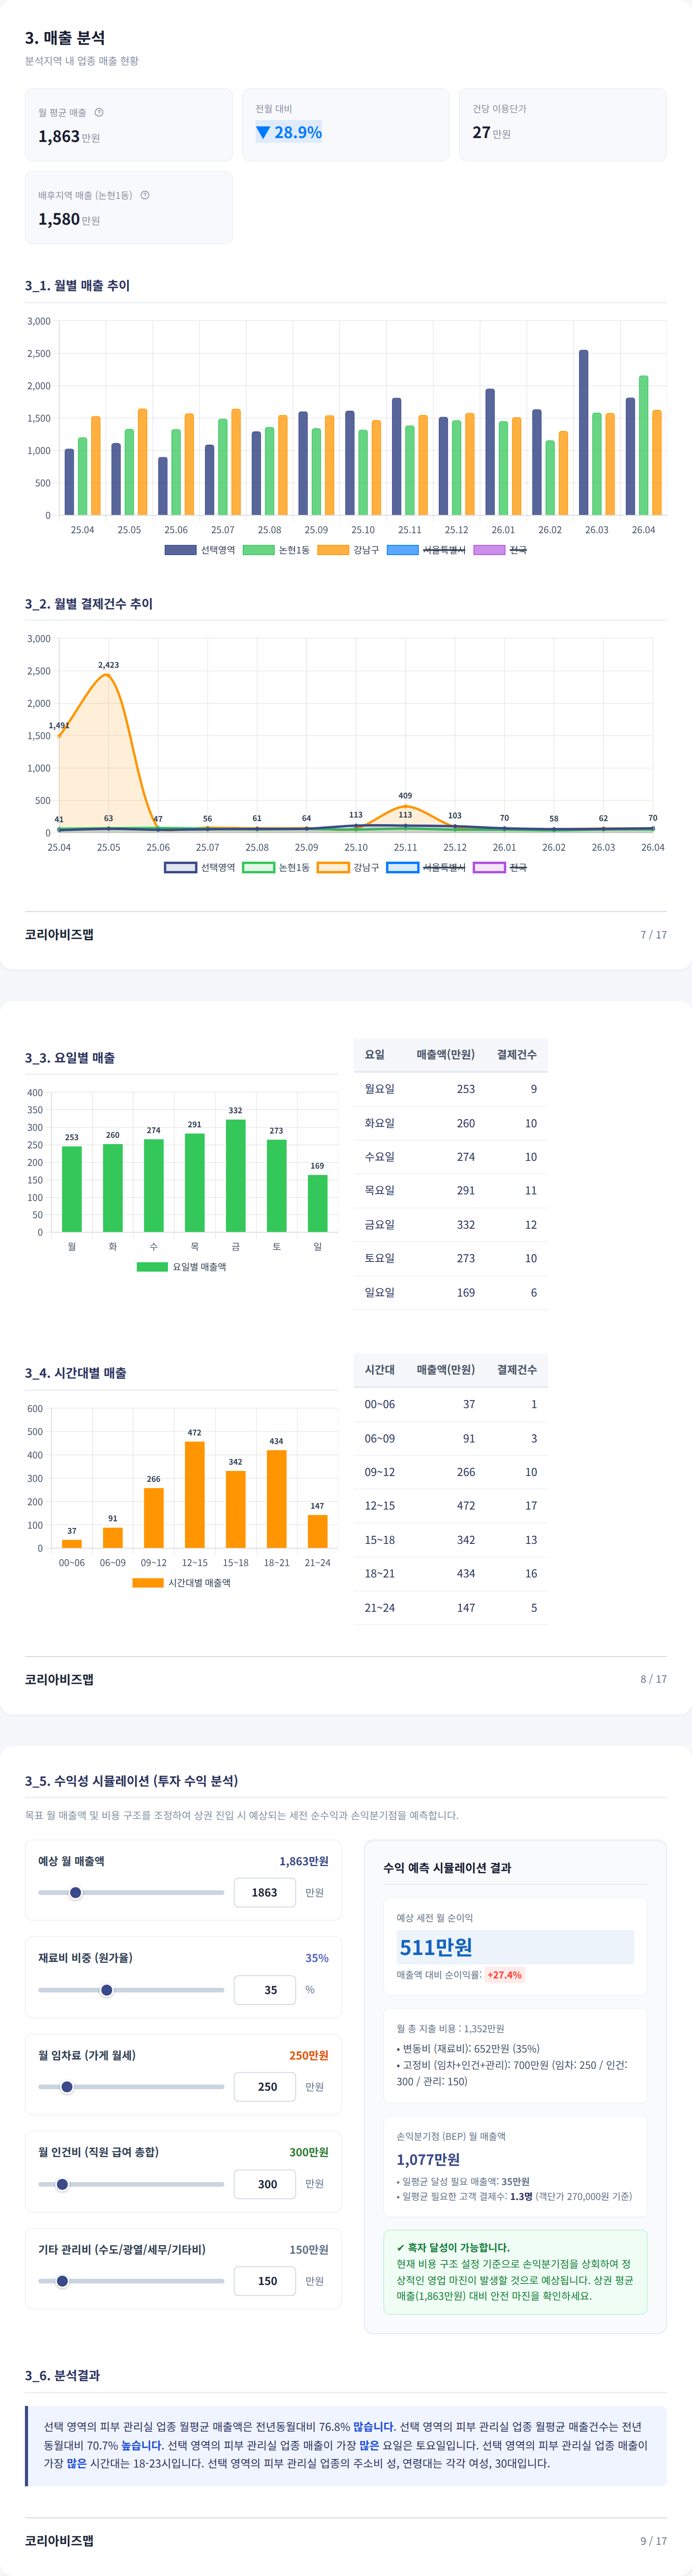Screen dimensions: 692x2576
Task: Click the 3_6. 분석결과 heading
Action: [62, 2375]
